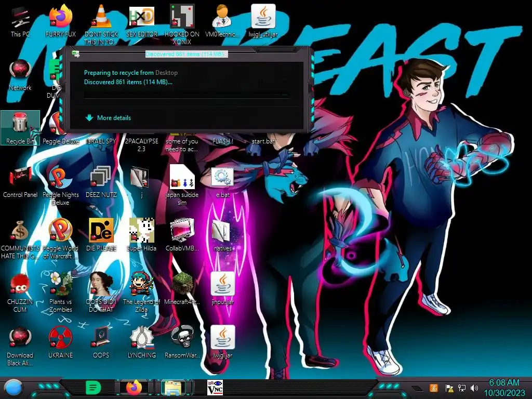
Task: Select the jinput.jar Java file icon
Action: (x=222, y=289)
